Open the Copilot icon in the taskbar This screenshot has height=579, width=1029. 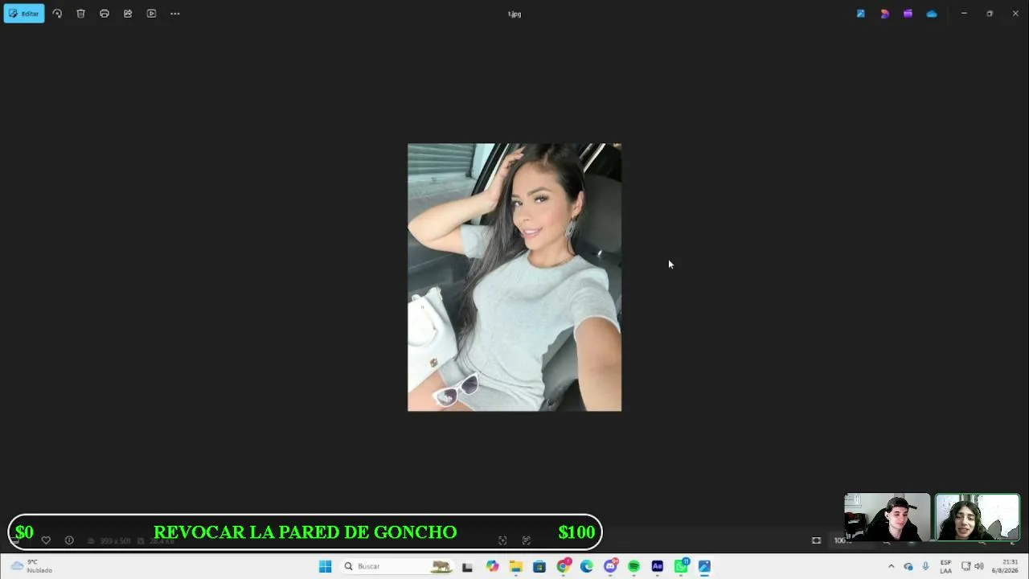click(492, 566)
